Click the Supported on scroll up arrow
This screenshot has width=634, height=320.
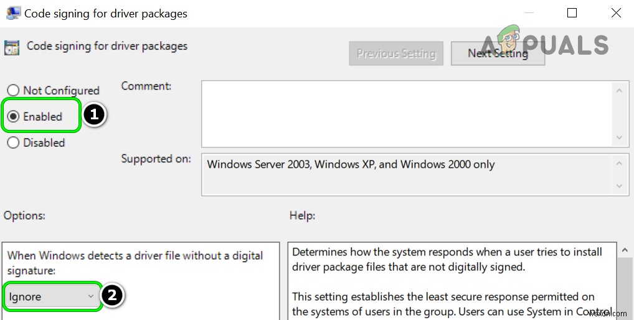[x=619, y=163]
